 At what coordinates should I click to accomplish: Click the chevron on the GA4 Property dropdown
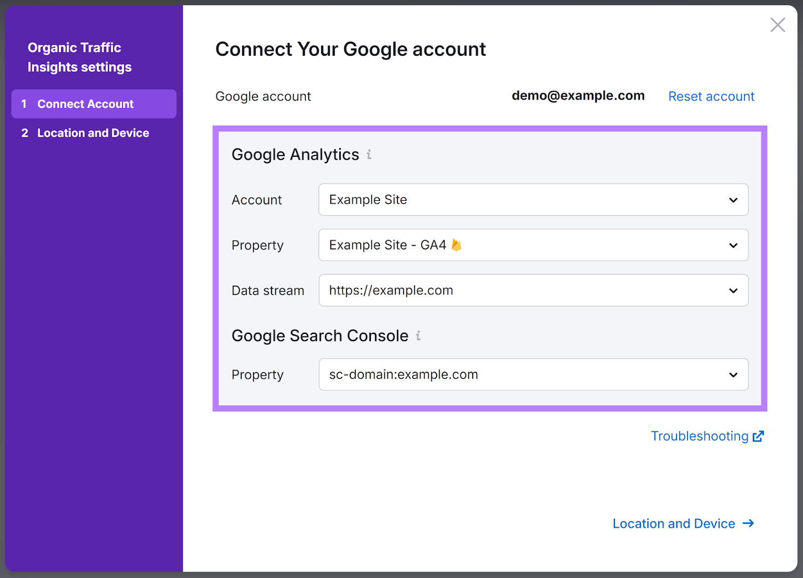point(733,245)
